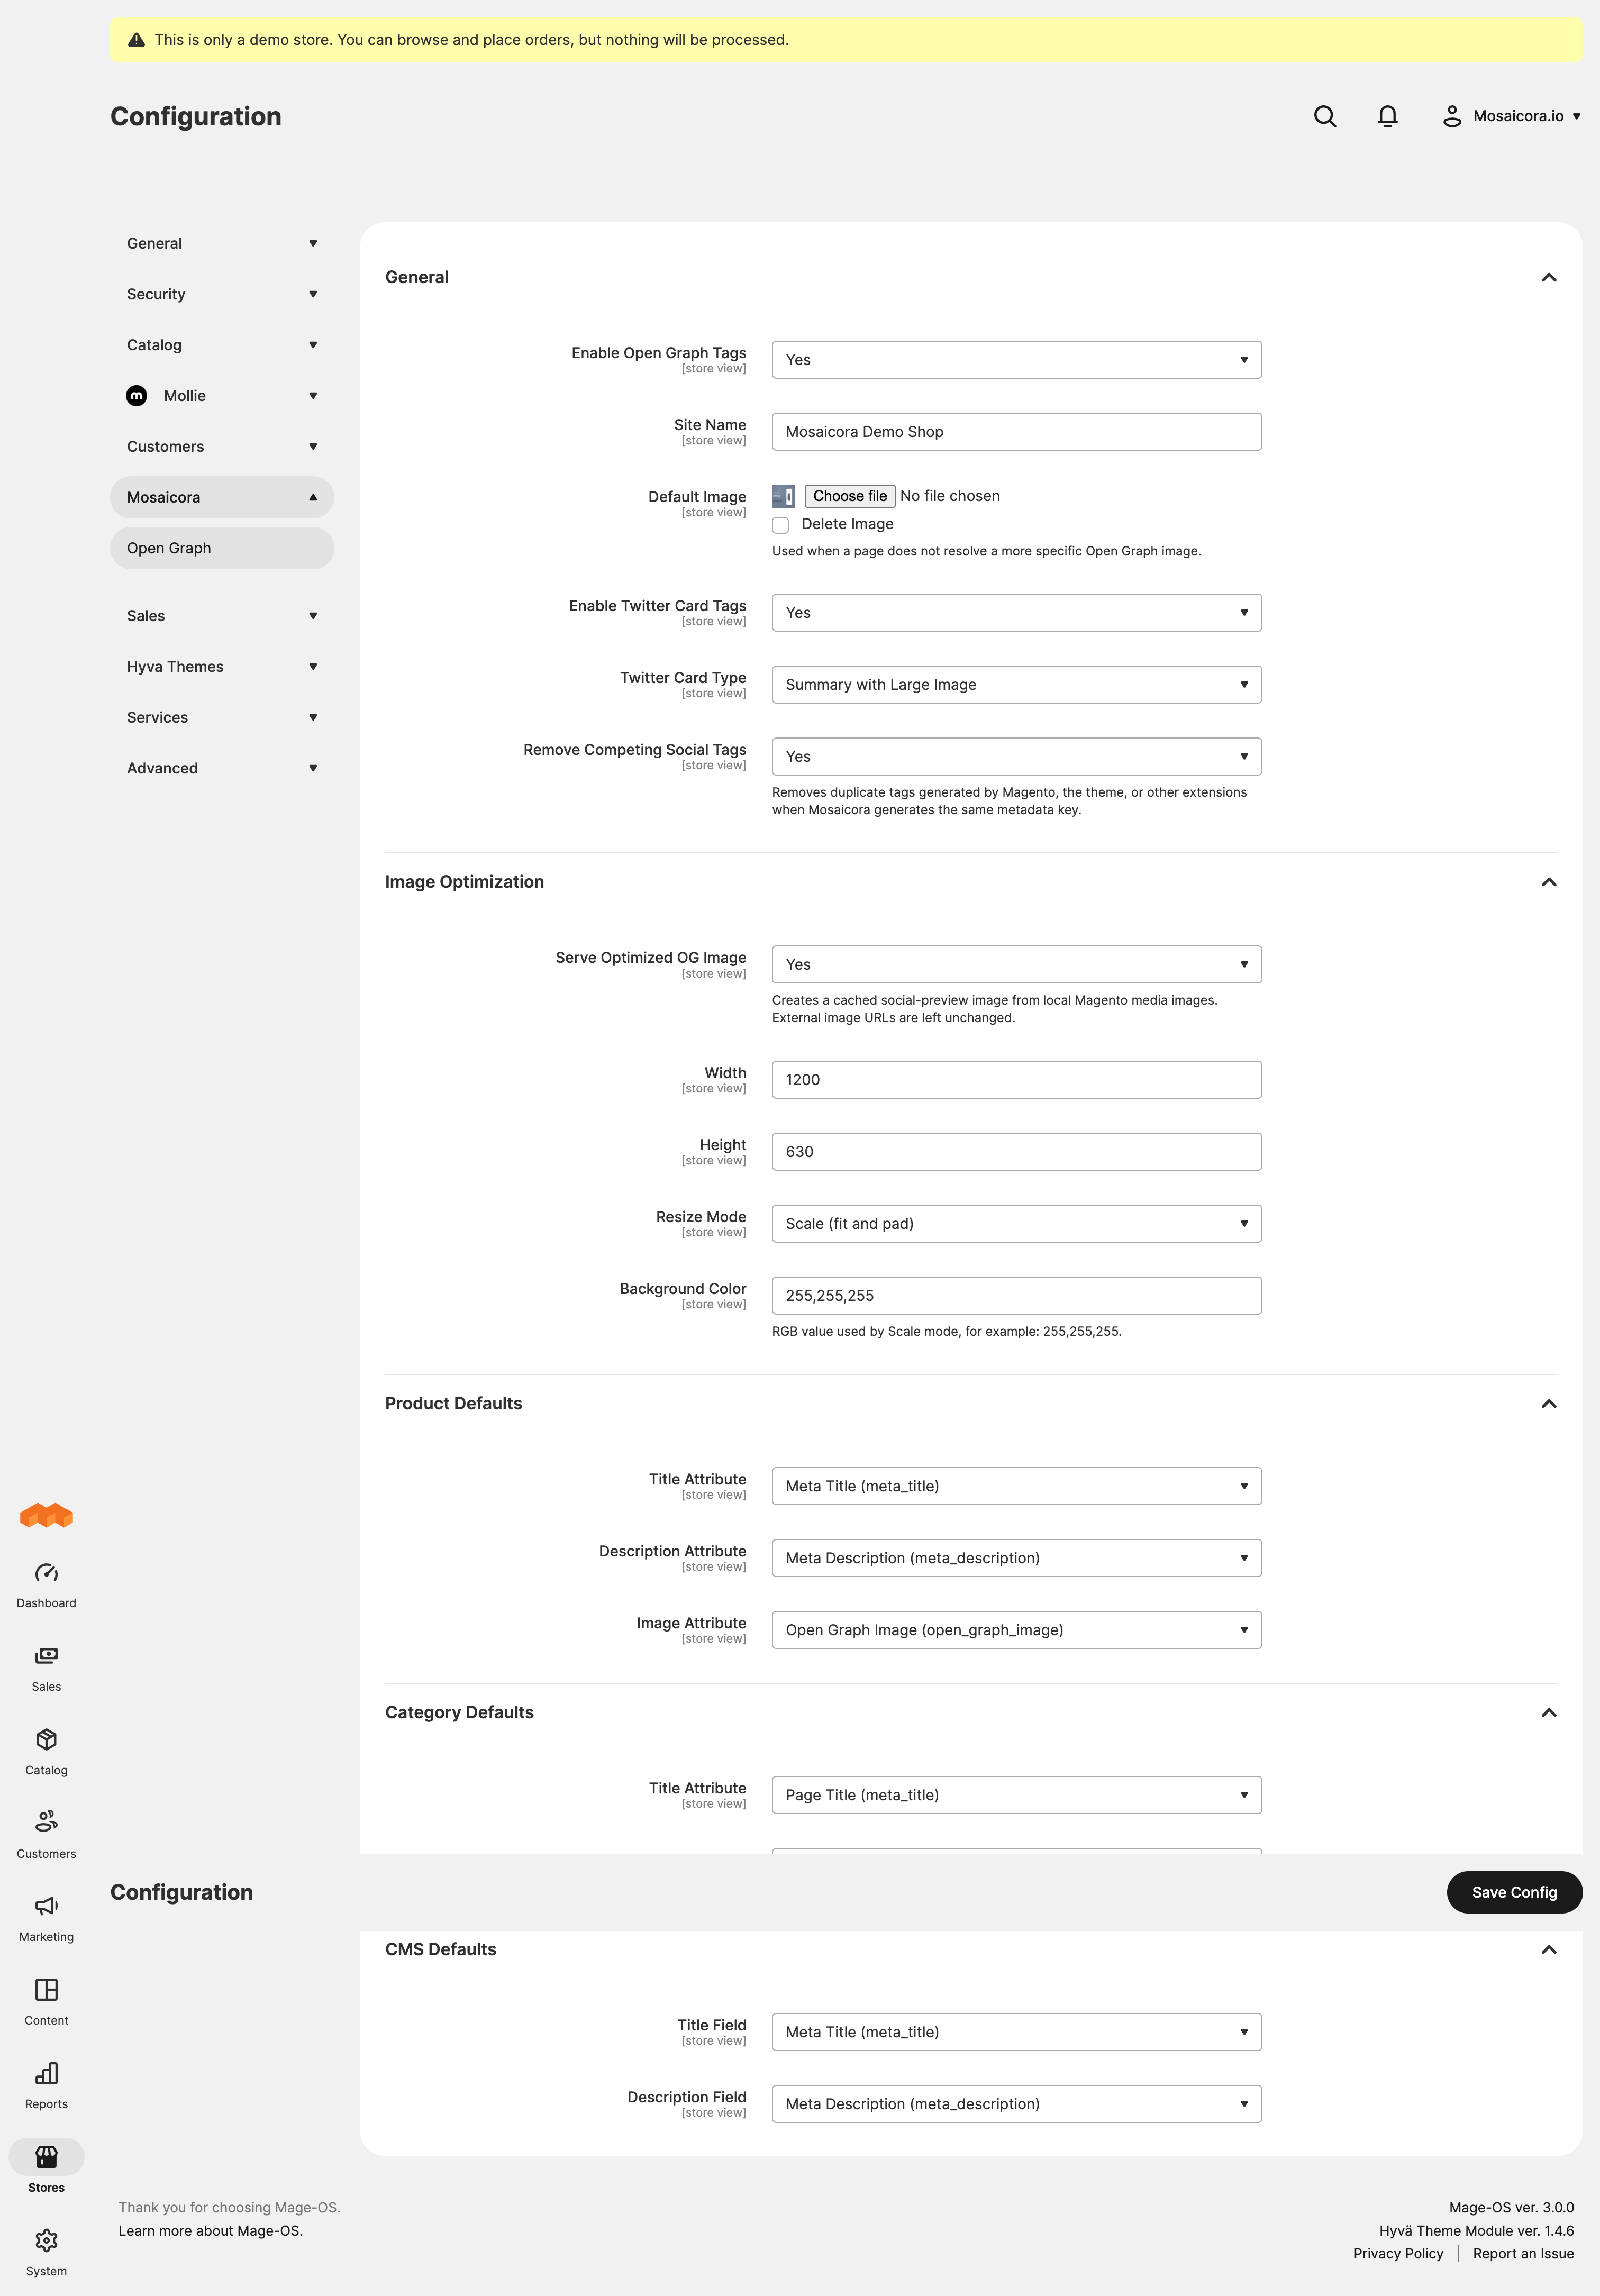1600x2296 pixels.
Task: Open the Sales sidebar icon
Action: 46,1669
